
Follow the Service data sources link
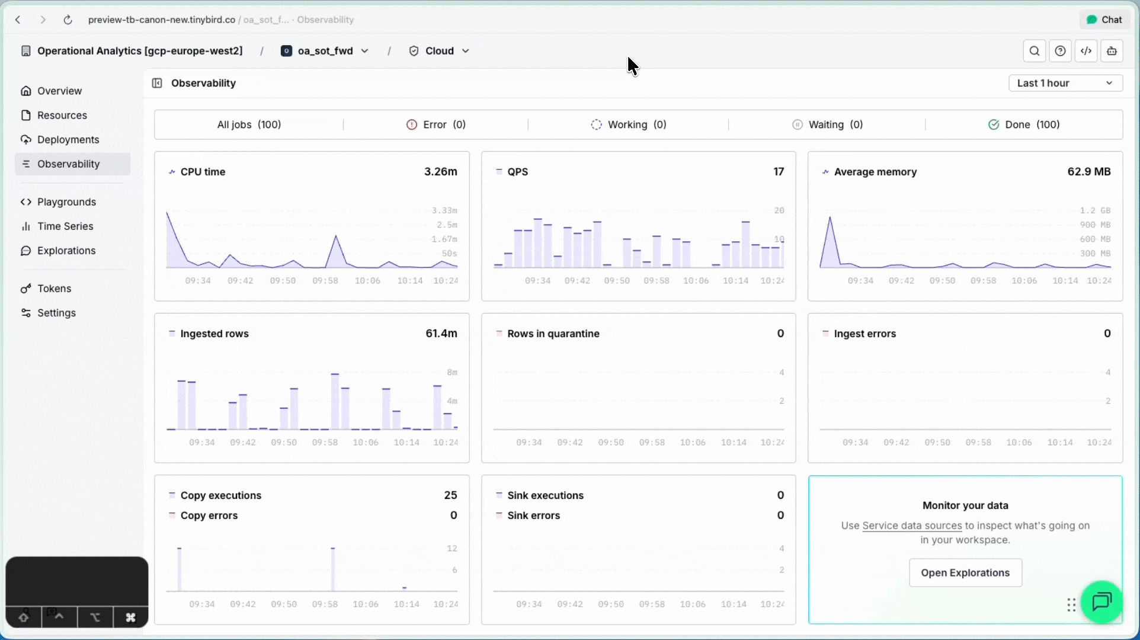911,526
